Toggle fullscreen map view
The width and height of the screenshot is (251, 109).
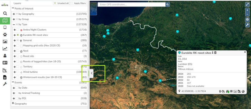tap(247, 4)
